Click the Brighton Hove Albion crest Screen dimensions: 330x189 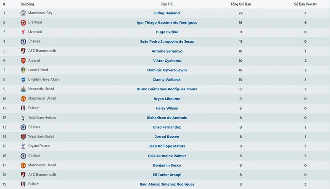pyautogui.click(x=23, y=79)
